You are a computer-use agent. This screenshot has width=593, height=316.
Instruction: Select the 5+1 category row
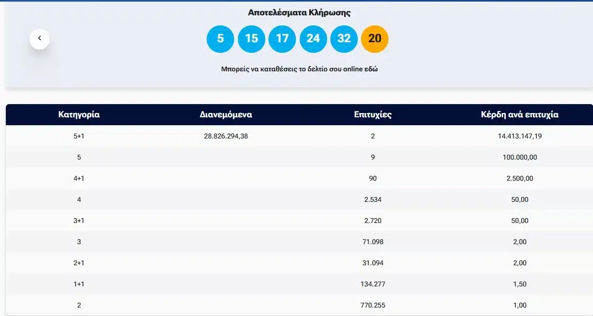[79, 136]
